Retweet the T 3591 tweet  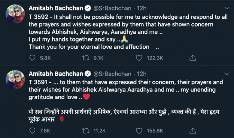coord(86,131)
